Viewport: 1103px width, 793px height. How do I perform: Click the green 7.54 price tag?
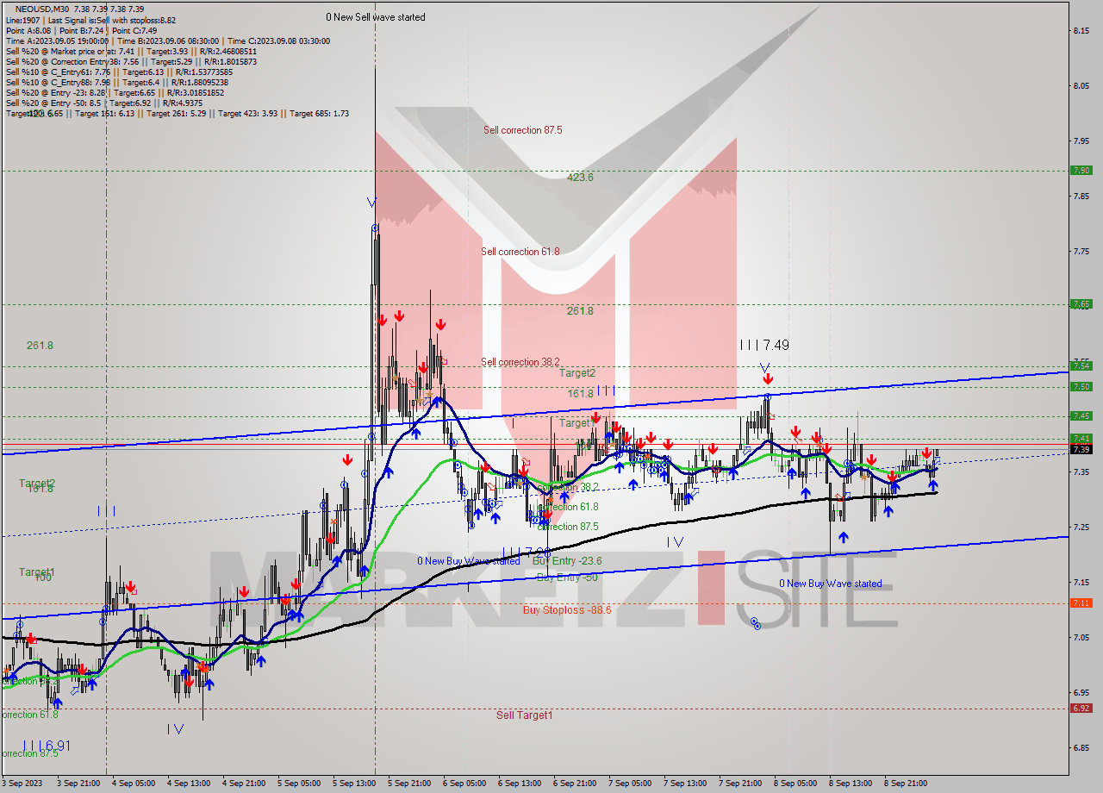point(1081,366)
